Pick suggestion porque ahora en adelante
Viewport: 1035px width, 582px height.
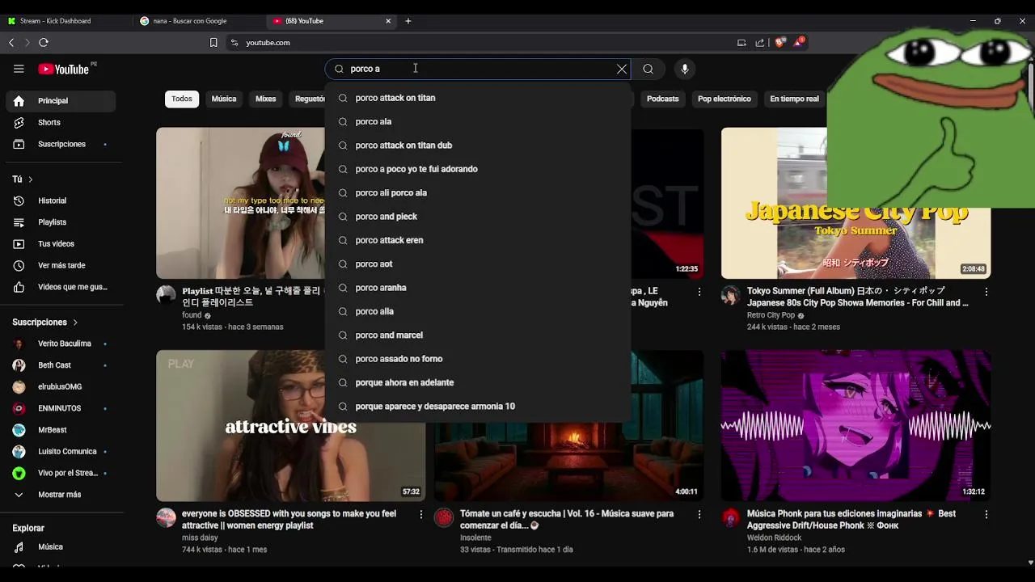(478, 382)
